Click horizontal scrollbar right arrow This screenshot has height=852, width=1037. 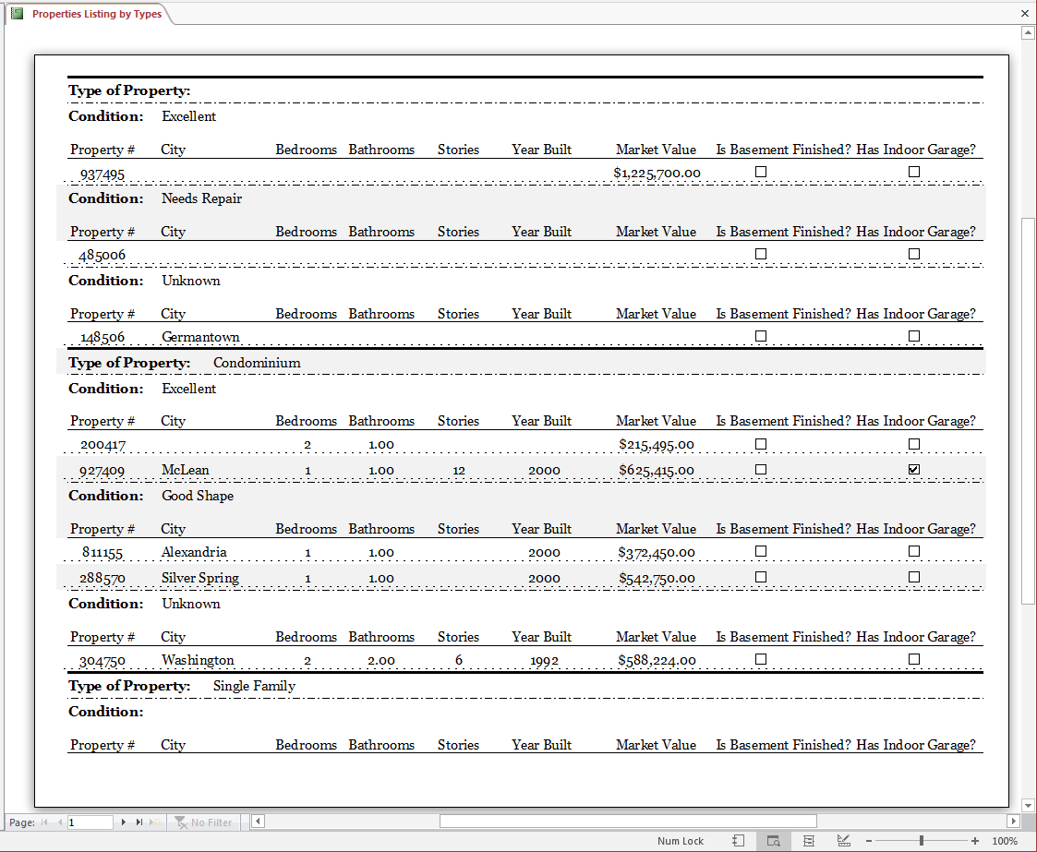click(x=1013, y=821)
